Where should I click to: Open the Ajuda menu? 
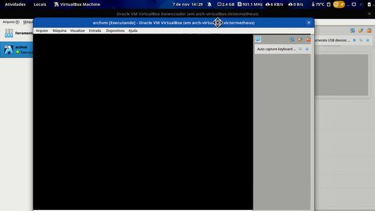tap(133, 30)
